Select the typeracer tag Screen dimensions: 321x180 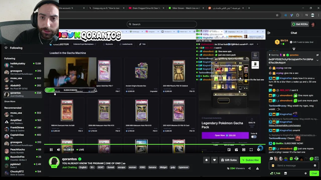tap(184, 167)
